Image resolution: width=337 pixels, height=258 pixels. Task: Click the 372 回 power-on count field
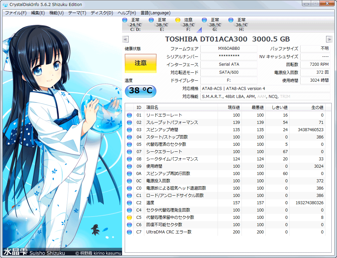[315, 72]
